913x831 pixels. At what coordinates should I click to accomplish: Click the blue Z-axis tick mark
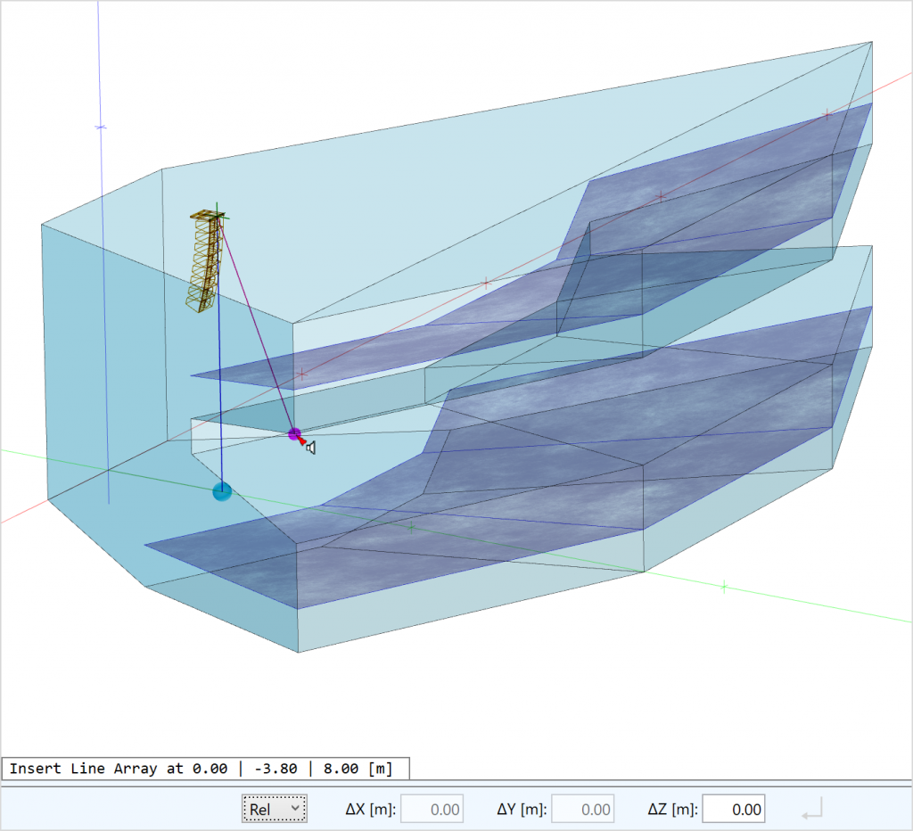101,128
